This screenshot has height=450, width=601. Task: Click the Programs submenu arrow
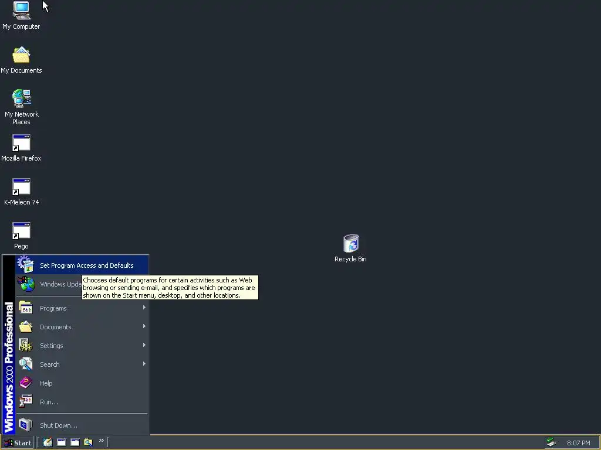click(144, 308)
